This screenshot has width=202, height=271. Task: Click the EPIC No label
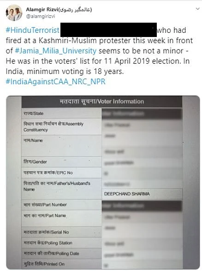[48, 172]
